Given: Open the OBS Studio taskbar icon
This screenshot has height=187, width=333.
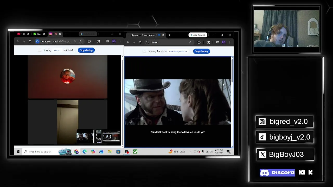Looking at the screenshot, I should tap(127, 152).
